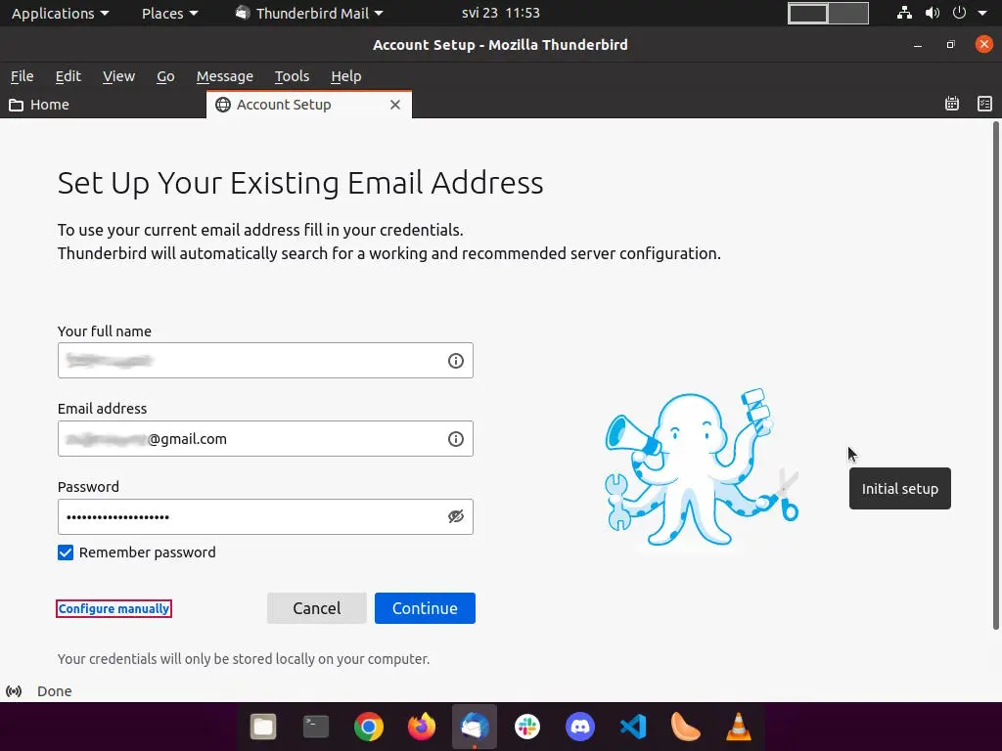Expand the Places dropdown in top bar
This screenshot has height=751, width=1002.
[169, 14]
